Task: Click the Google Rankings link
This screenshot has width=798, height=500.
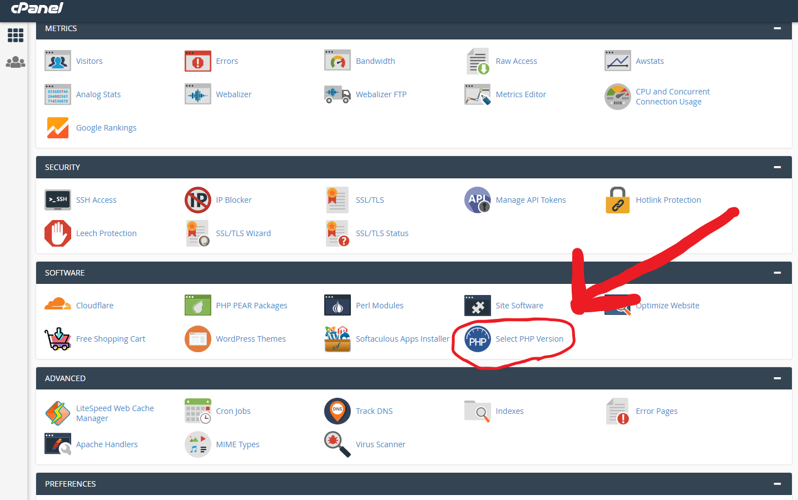Action: click(x=106, y=128)
